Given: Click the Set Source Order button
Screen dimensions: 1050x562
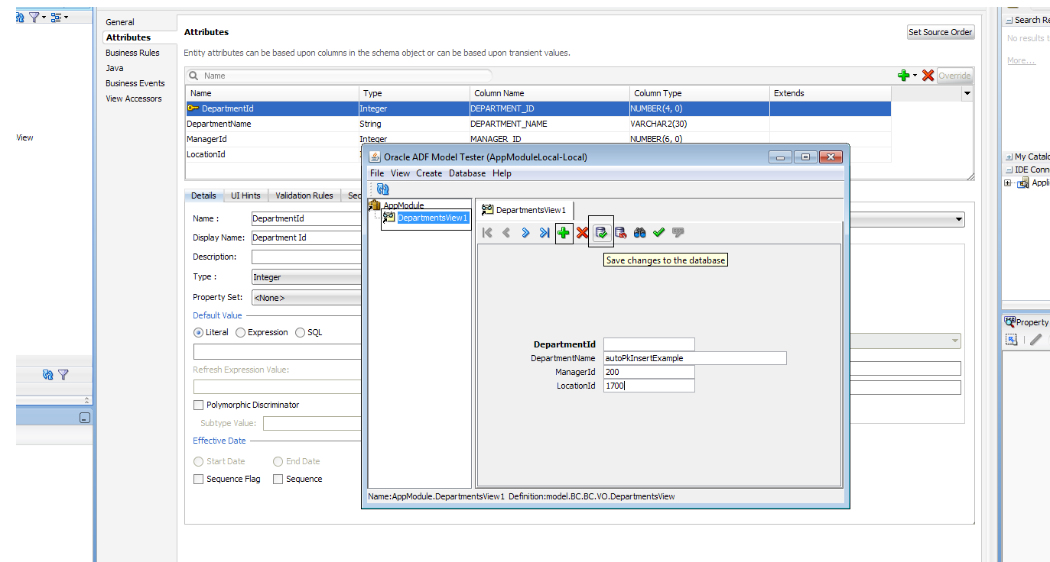Looking at the screenshot, I should 941,32.
